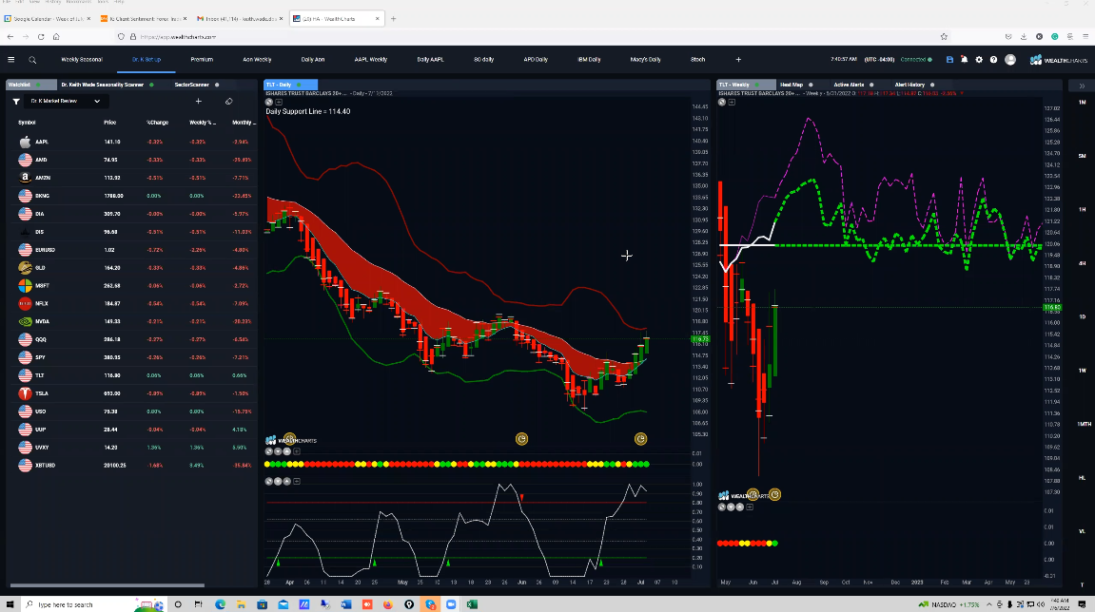Launch Excel from the taskbar
This screenshot has width=1095, height=612.
(472, 604)
